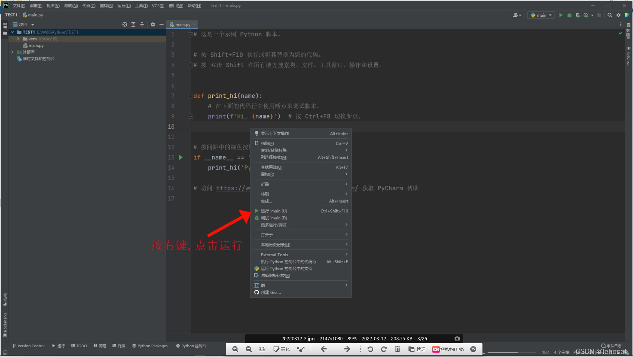Click Expand All icon in project panel
Screen dimensions: 633x358
tap(133, 25)
